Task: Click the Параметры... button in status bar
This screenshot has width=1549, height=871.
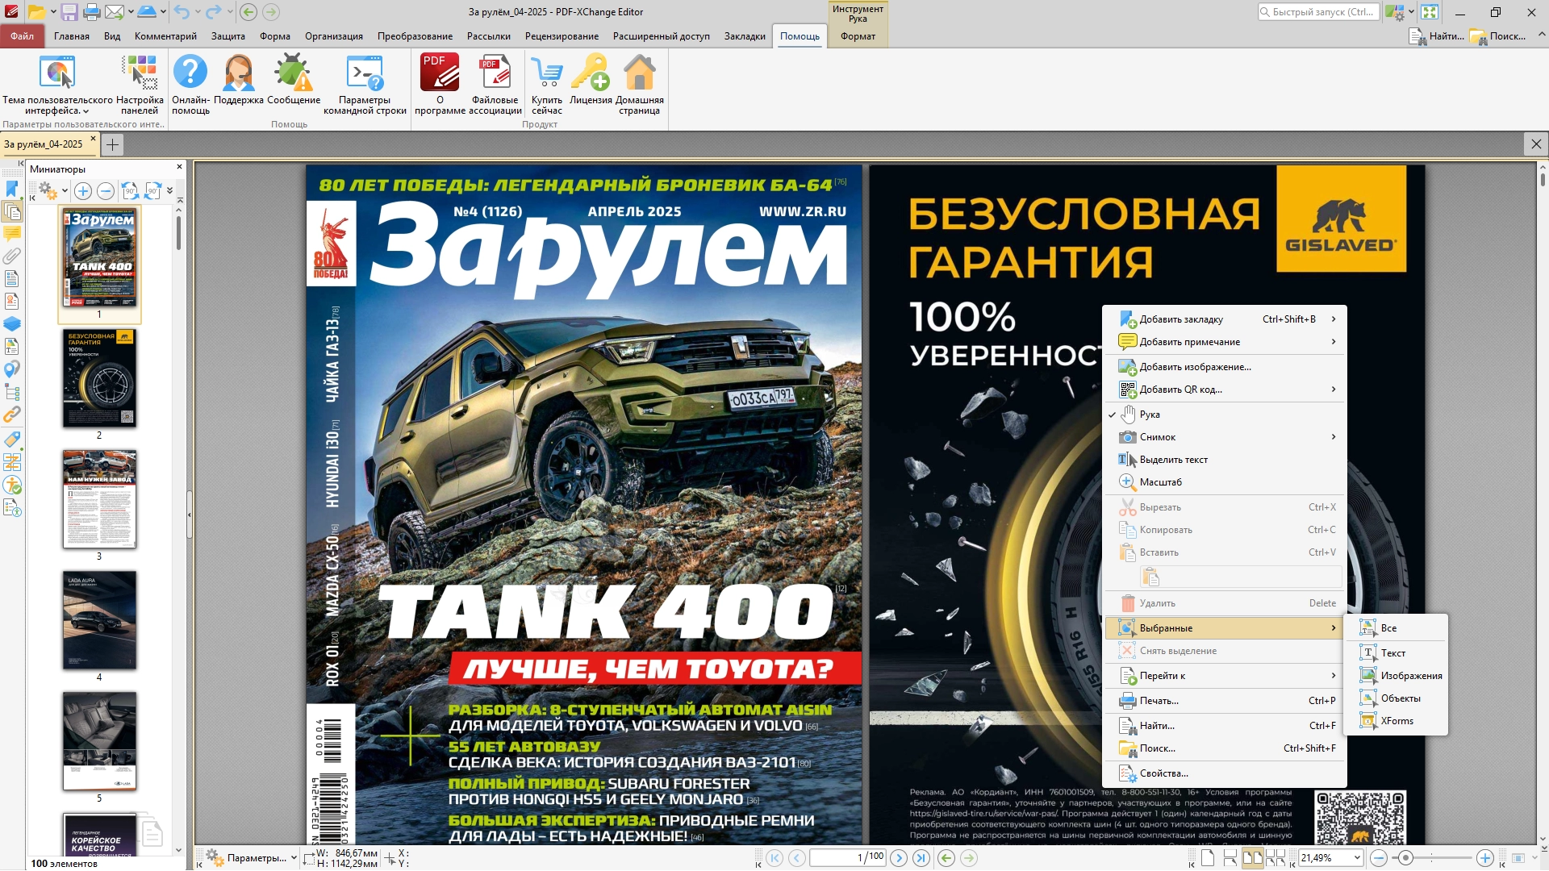Action: (256, 858)
